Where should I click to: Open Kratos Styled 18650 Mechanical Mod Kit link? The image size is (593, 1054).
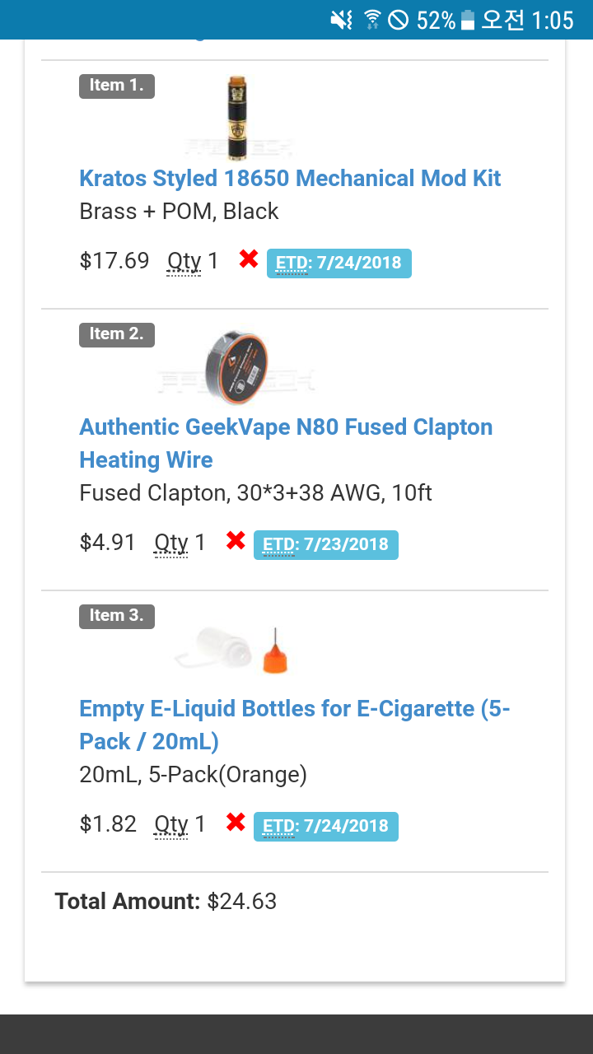[x=290, y=179]
